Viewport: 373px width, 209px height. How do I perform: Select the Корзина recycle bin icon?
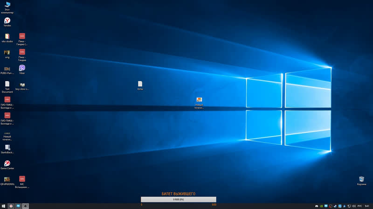[361, 181]
